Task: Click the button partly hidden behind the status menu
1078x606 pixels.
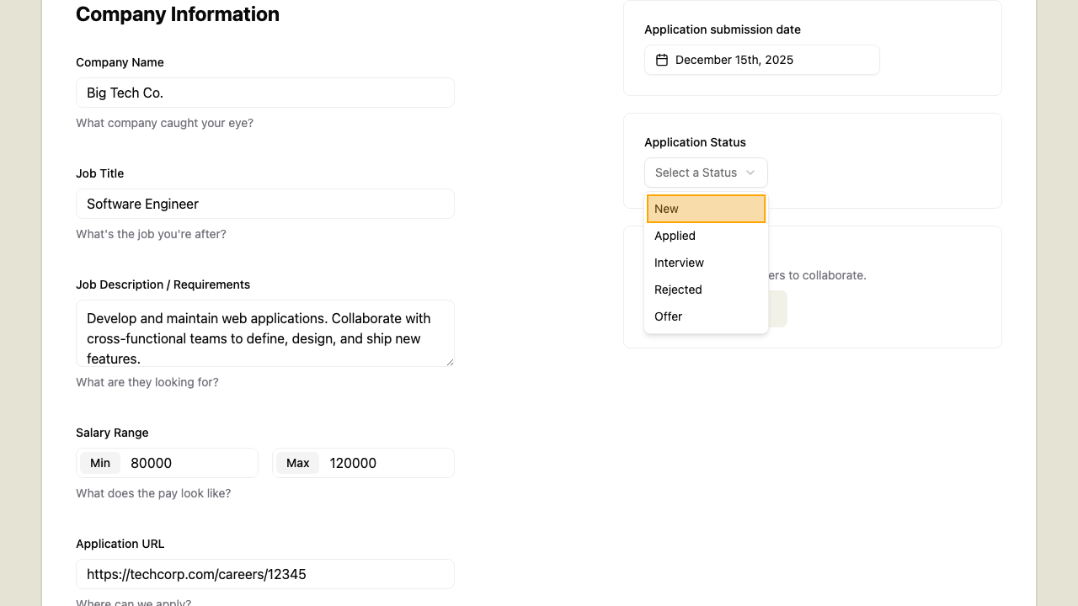Action: [x=777, y=309]
